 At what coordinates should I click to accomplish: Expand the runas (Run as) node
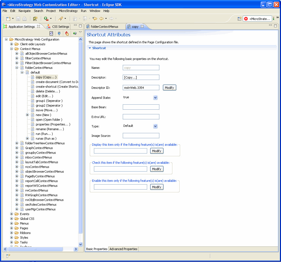point(27,138)
